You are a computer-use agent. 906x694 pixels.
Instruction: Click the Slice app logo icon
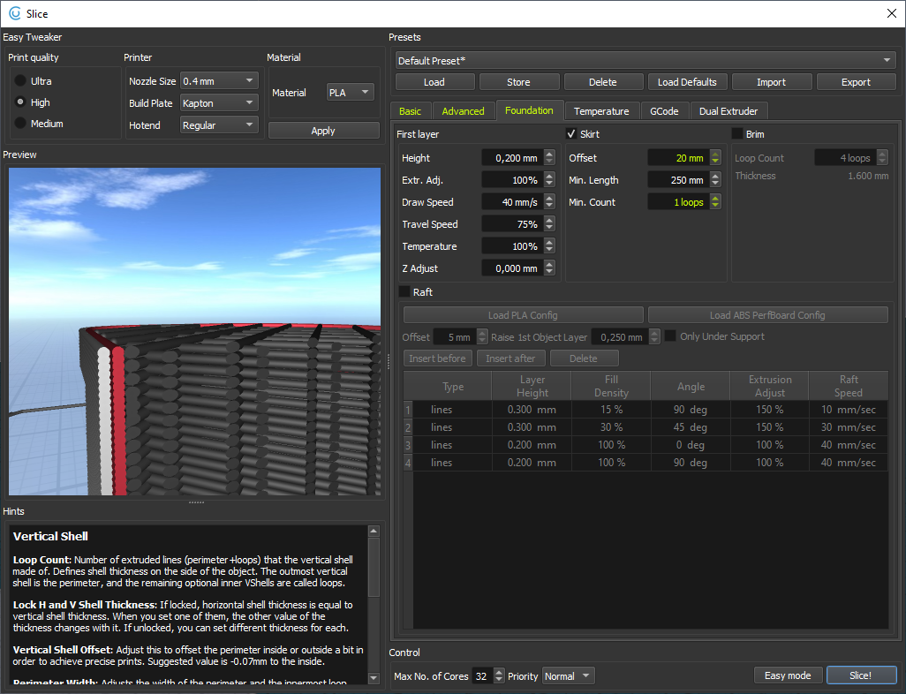tap(14, 13)
